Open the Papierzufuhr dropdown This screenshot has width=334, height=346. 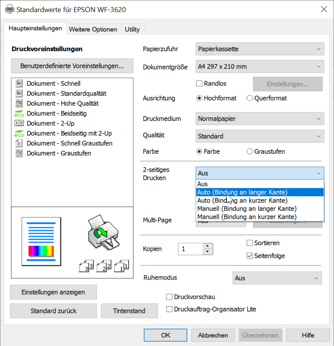point(260,49)
